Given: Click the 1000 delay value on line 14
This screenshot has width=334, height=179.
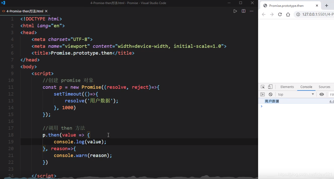Looking at the screenshot, I should pyautogui.click(x=68, y=108).
